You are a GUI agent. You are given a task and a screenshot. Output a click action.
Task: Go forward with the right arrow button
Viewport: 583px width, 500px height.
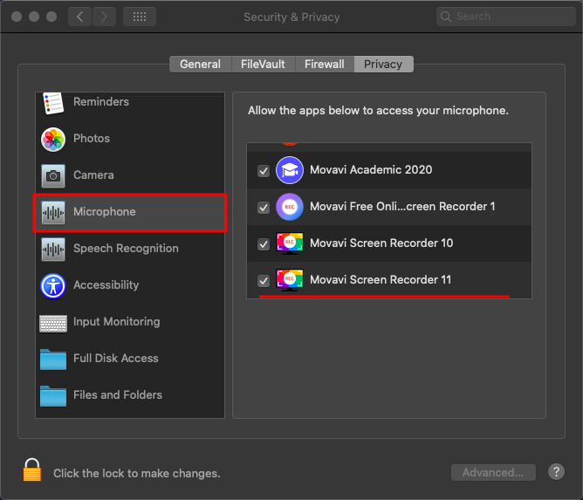tap(104, 17)
